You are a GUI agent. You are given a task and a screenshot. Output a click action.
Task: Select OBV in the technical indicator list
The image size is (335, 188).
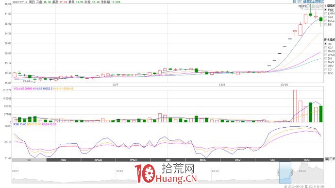[x=326, y=66]
